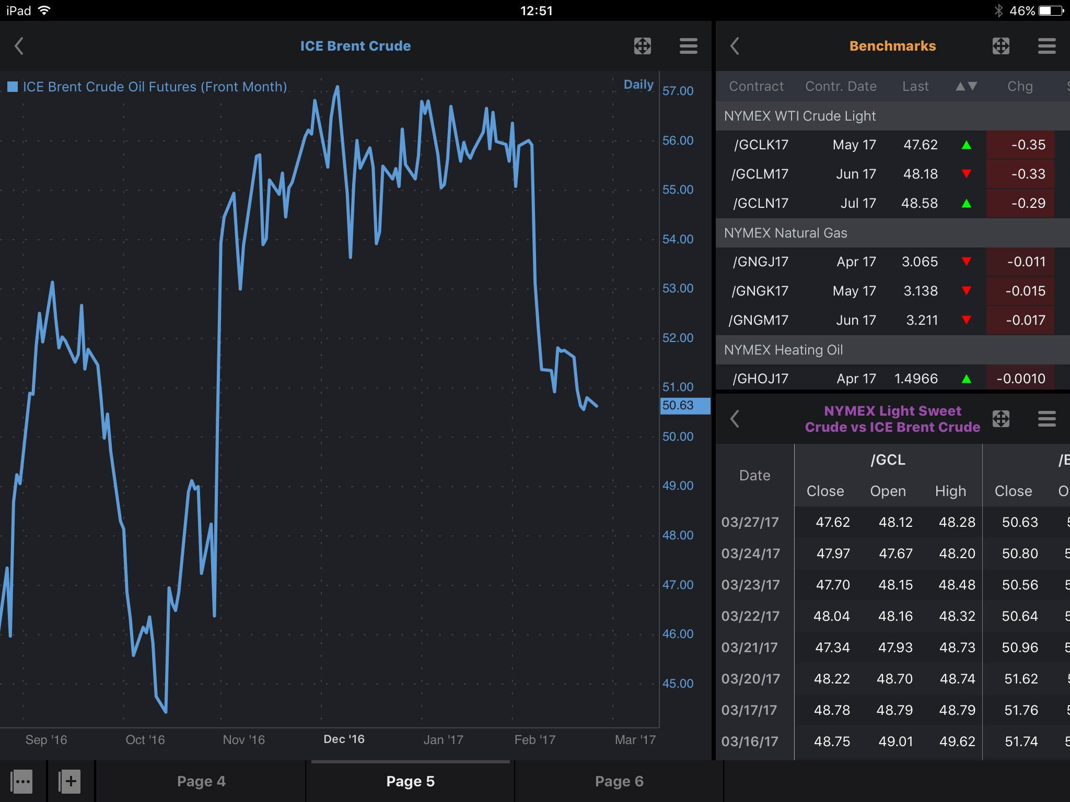
Task: Tap -0.35 change cell for /GCLK17
Action: [x=1020, y=145]
